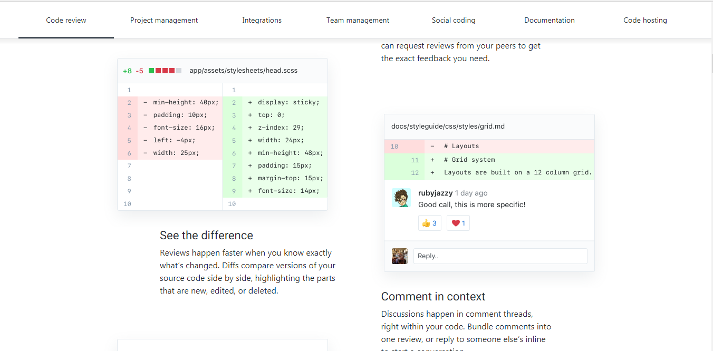The image size is (713, 351).
Task: Select the Code review tab
Action: click(x=66, y=21)
